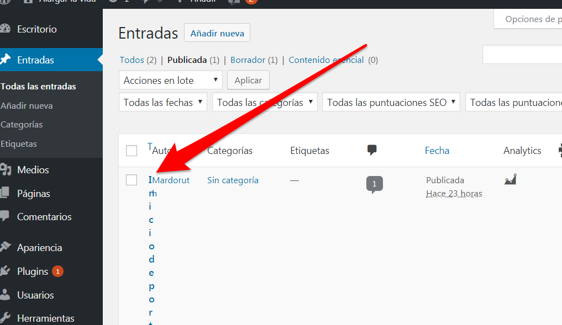Click the Aplicar button

coord(248,80)
